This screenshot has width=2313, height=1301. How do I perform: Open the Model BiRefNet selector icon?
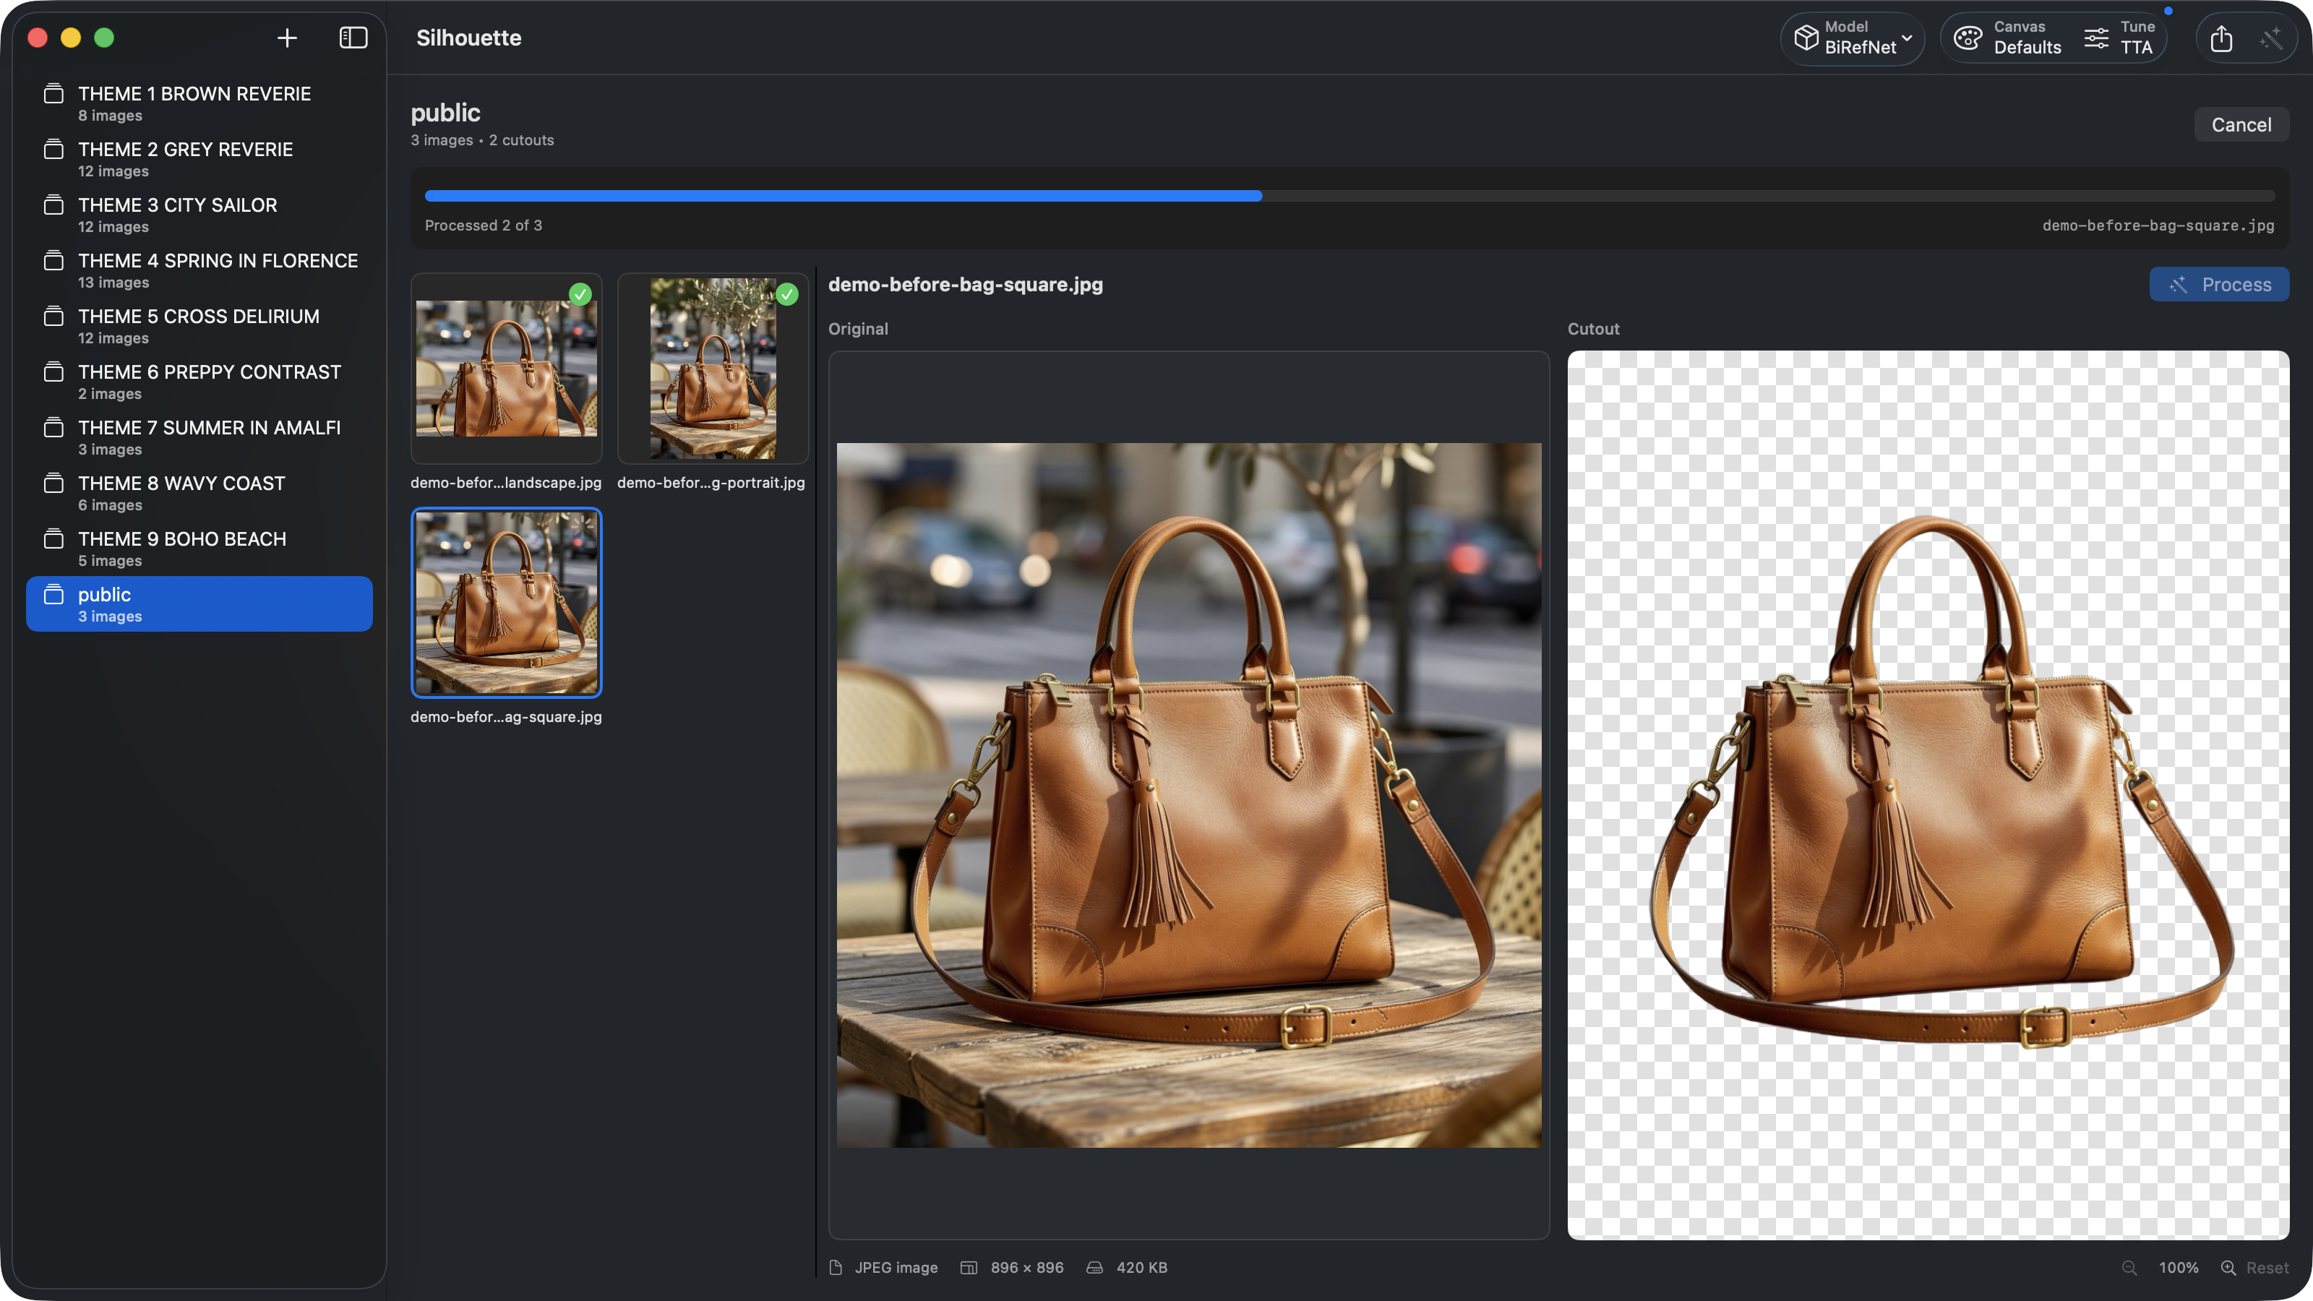pyautogui.click(x=1808, y=38)
